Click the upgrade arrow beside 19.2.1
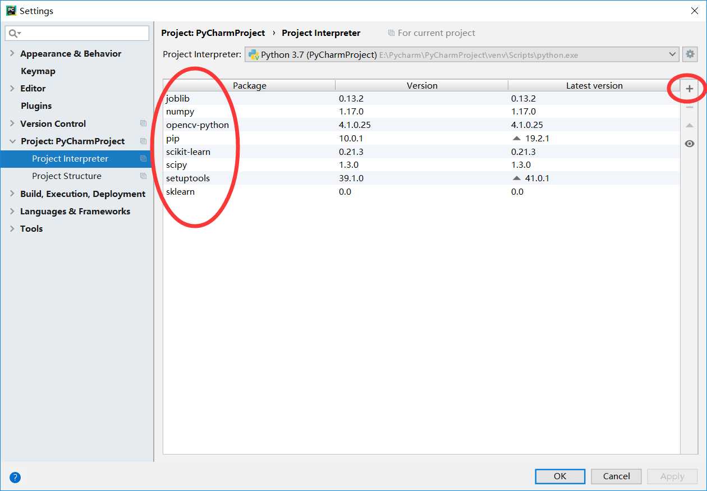Screen dimensions: 707x491 517,138
